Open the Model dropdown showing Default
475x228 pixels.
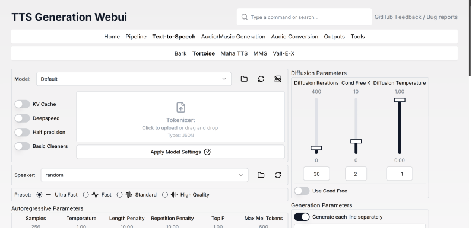134,79
